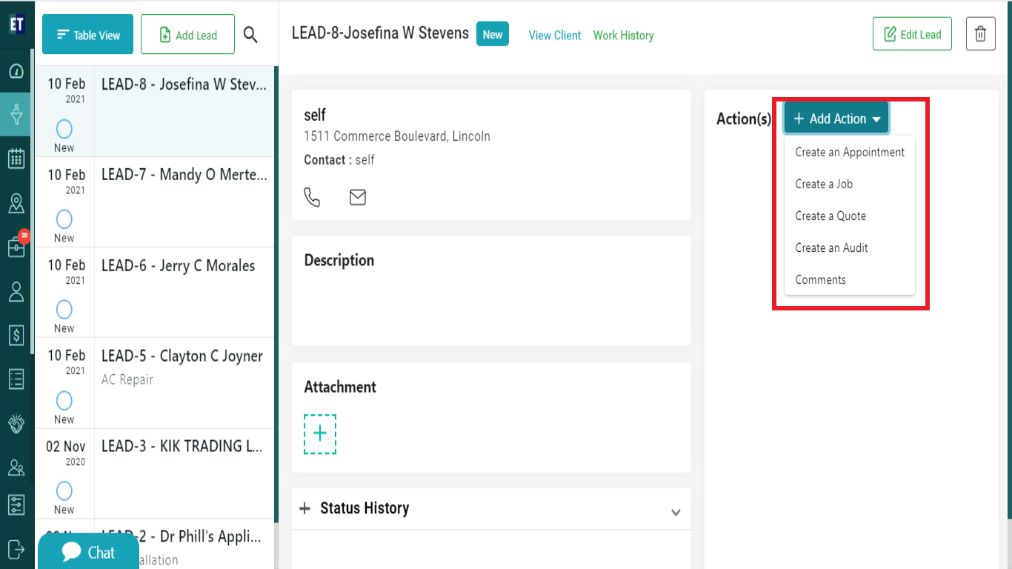This screenshot has width=1012, height=569.
Task: Click the phone icon under self contact
Action: pyautogui.click(x=313, y=197)
